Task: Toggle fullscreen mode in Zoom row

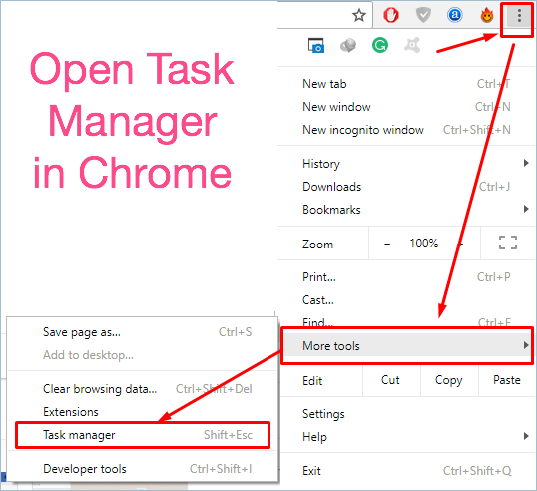Action: [508, 243]
